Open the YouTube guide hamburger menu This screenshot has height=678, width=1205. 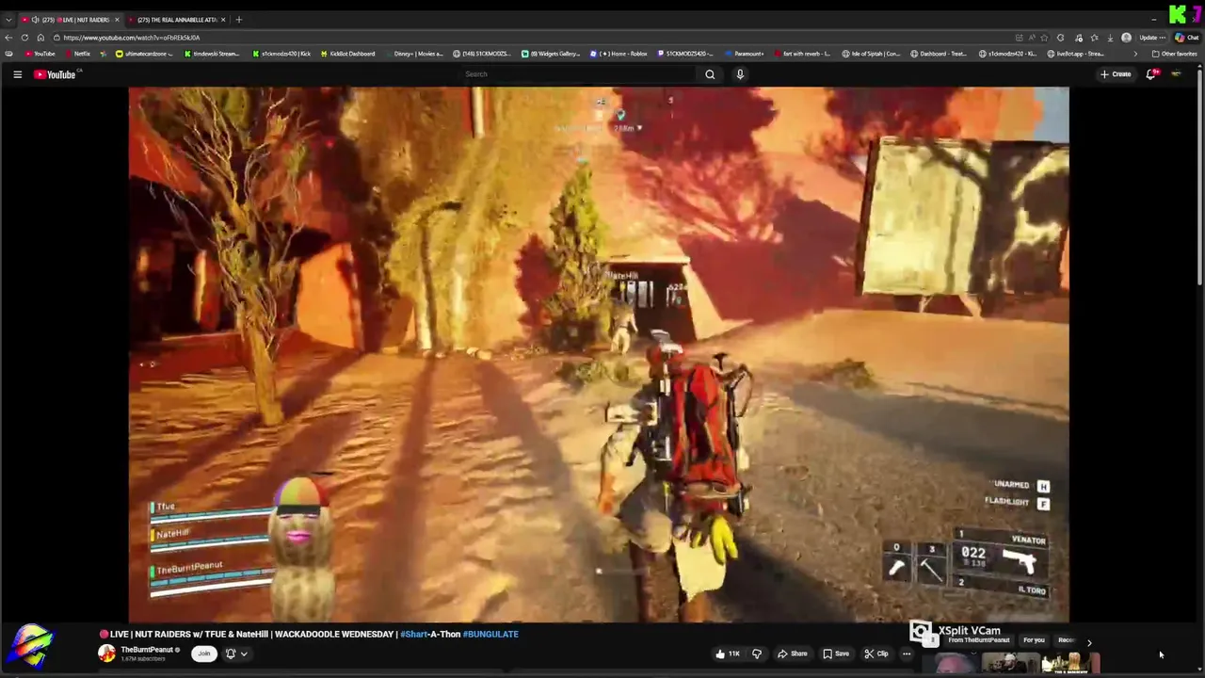click(17, 74)
